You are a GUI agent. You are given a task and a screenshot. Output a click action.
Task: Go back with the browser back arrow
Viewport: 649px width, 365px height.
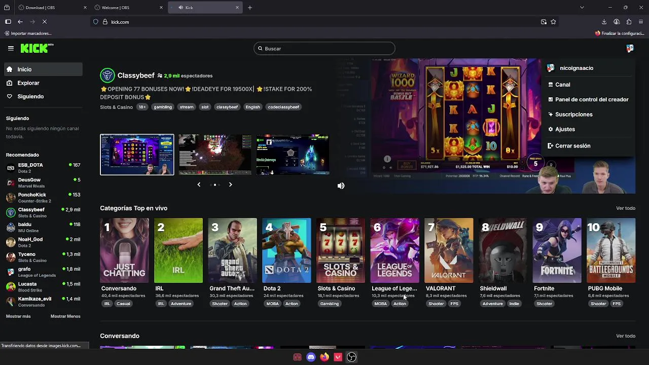[20, 22]
